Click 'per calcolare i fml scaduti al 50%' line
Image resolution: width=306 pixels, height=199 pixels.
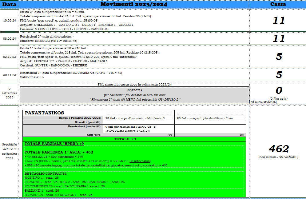tap(135, 95)
